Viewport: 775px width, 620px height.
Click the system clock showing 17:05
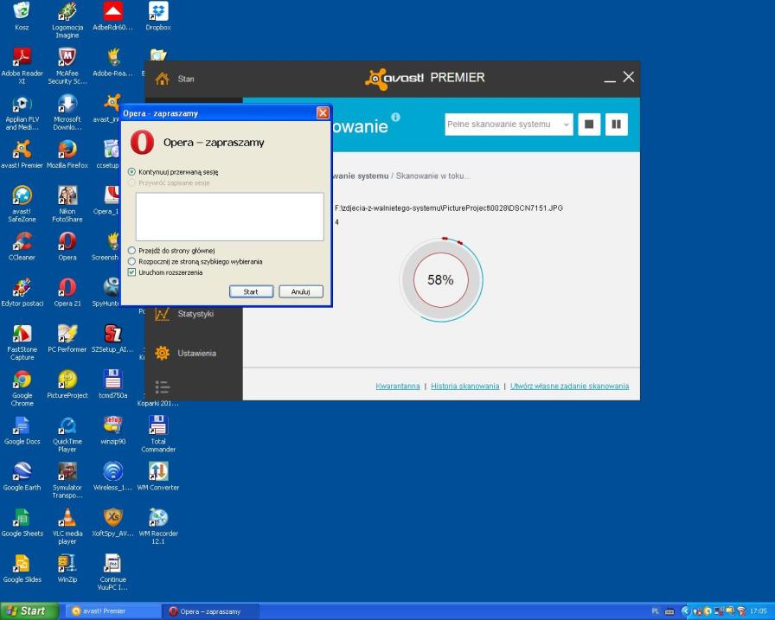(759, 611)
